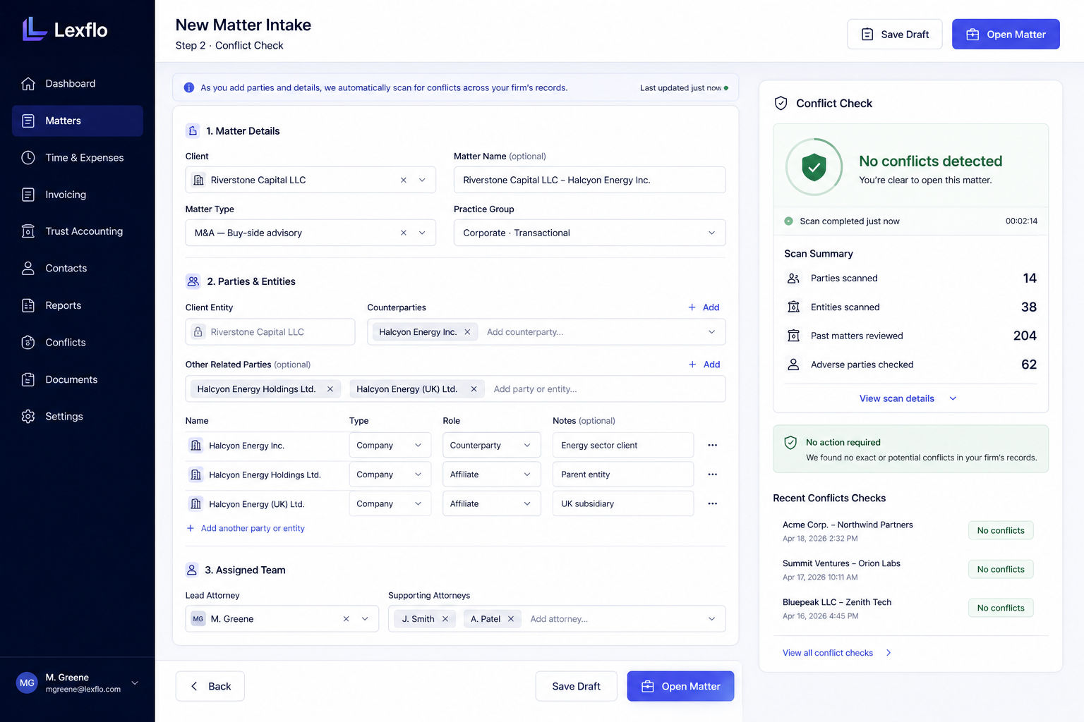Click Open Matter in the top header

(1006, 34)
